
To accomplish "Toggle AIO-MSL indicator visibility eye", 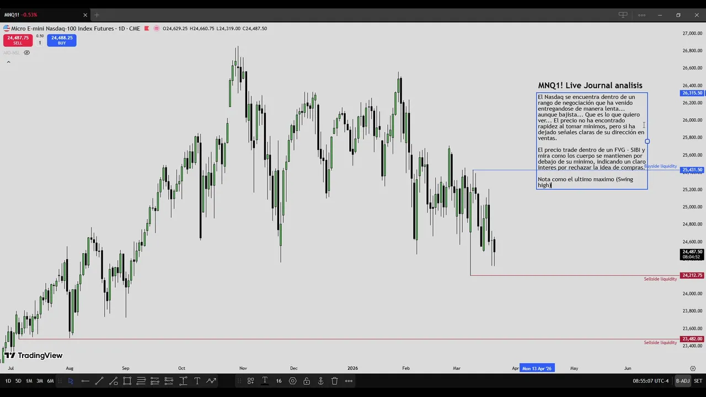I will click(x=26, y=53).
